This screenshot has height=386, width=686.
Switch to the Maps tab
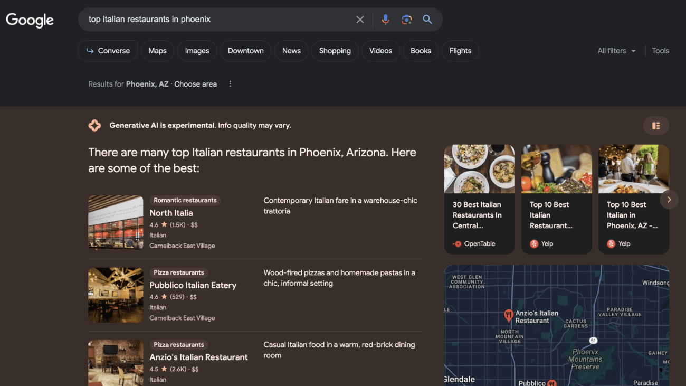(x=157, y=51)
